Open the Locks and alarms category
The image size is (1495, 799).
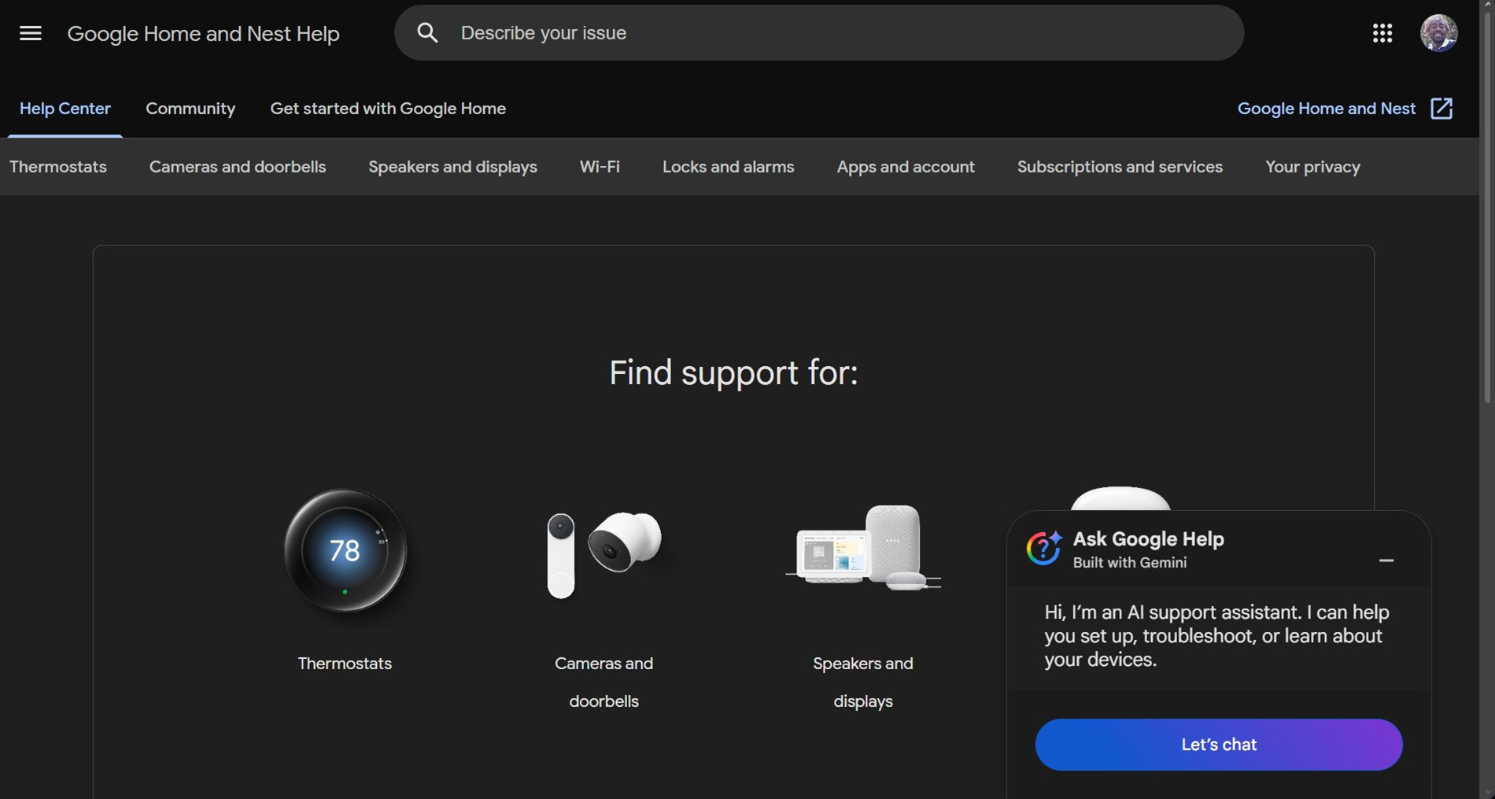click(x=728, y=167)
